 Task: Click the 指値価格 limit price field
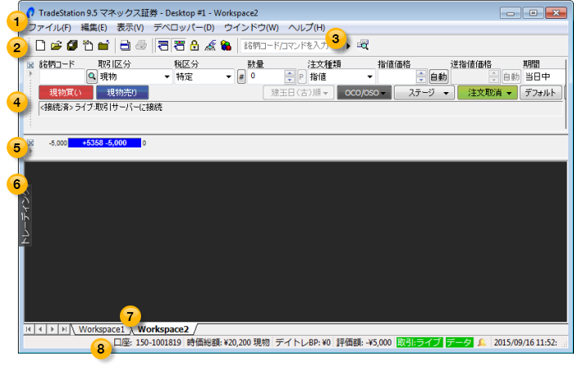click(397, 77)
